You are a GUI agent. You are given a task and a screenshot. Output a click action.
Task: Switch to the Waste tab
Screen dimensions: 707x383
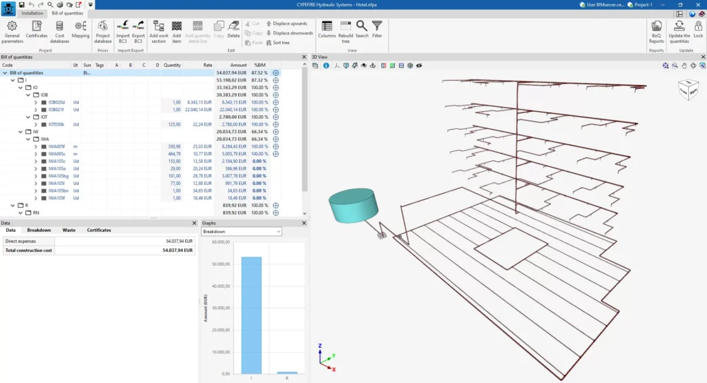click(x=69, y=230)
